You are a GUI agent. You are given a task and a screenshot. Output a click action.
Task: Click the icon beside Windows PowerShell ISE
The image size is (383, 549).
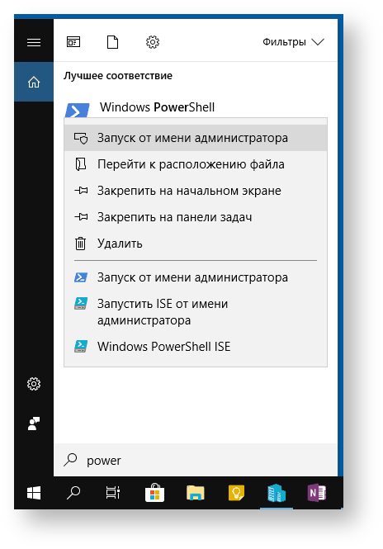pos(81,347)
